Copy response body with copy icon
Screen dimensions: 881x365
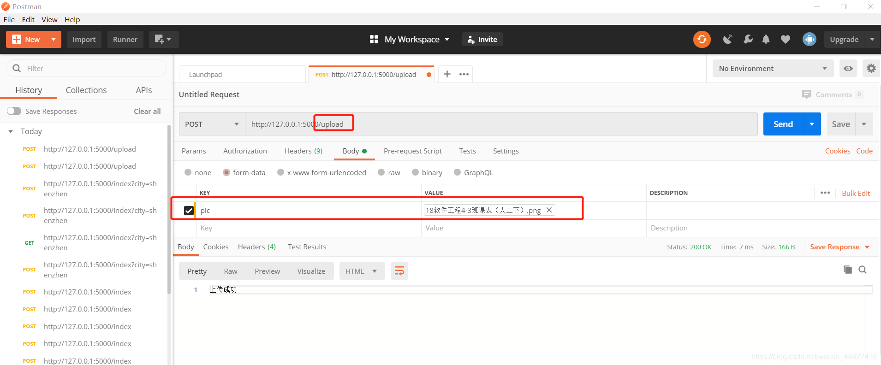847,270
